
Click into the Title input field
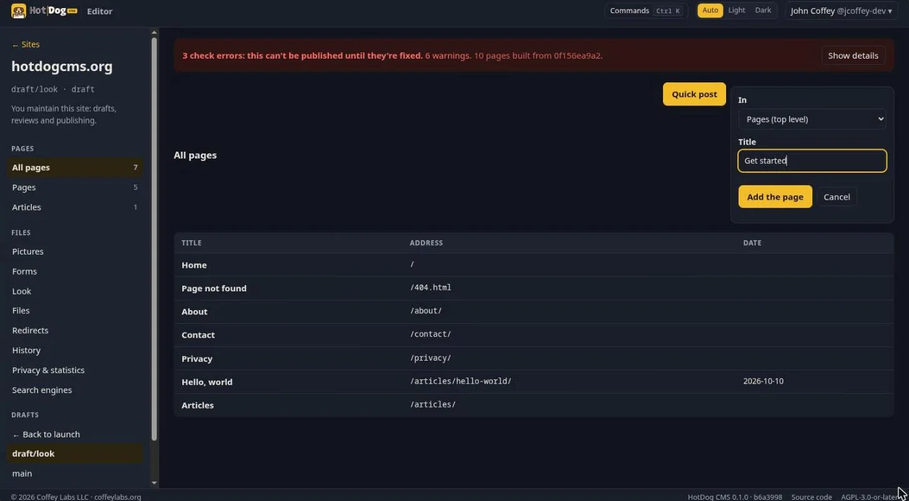tap(812, 160)
